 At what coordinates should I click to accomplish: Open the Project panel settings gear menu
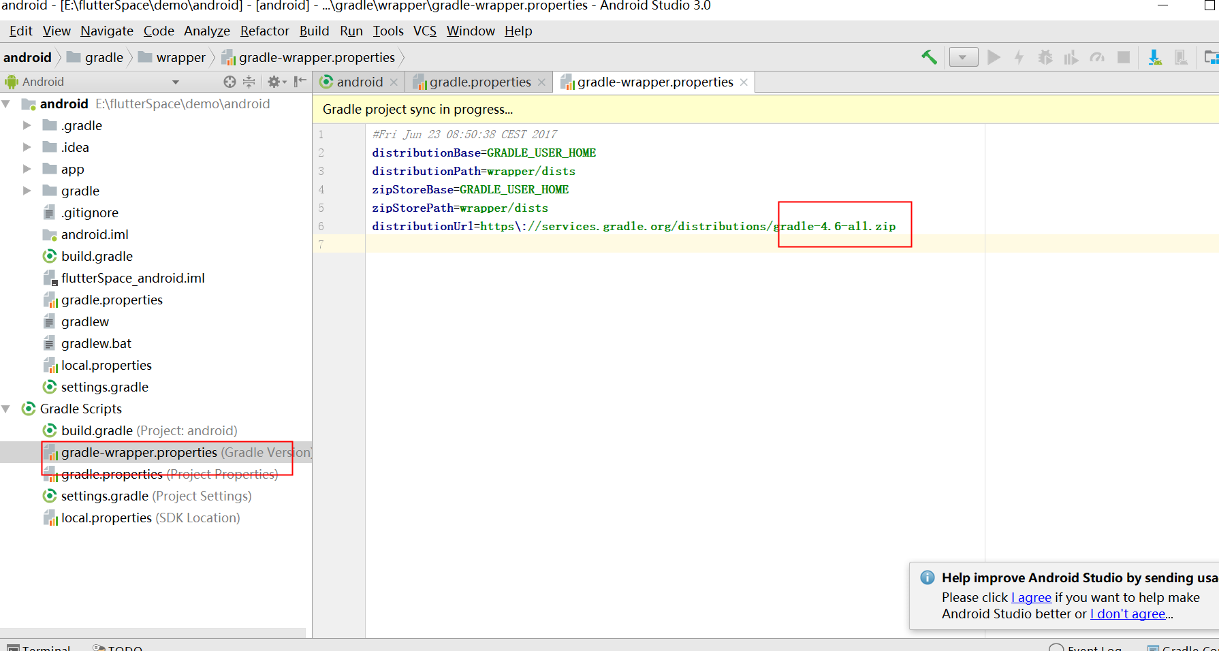pos(274,81)
